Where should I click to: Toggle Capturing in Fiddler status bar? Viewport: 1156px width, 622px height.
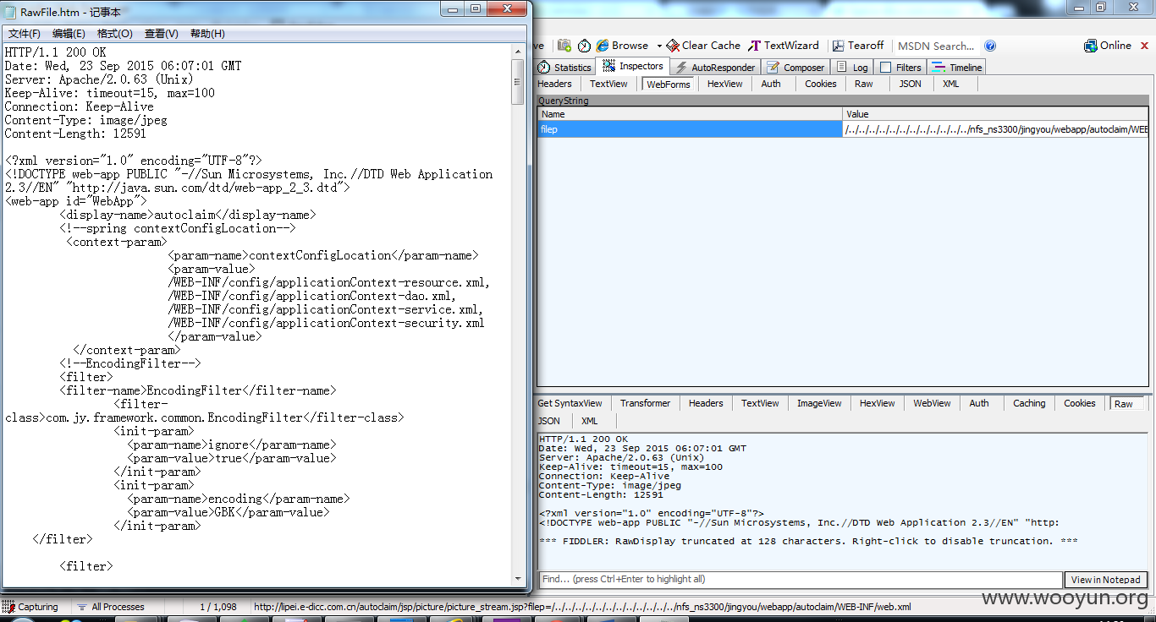[30, 607]
